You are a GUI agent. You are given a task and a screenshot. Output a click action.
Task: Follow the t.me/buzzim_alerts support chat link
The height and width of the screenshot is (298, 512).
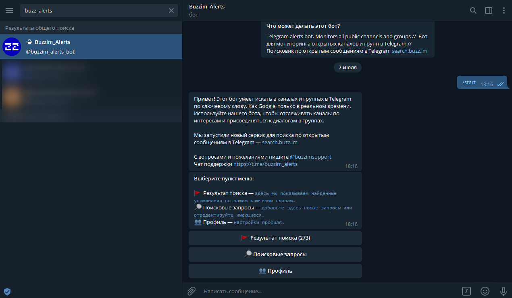pyautogui.click(x=265, y=164)
